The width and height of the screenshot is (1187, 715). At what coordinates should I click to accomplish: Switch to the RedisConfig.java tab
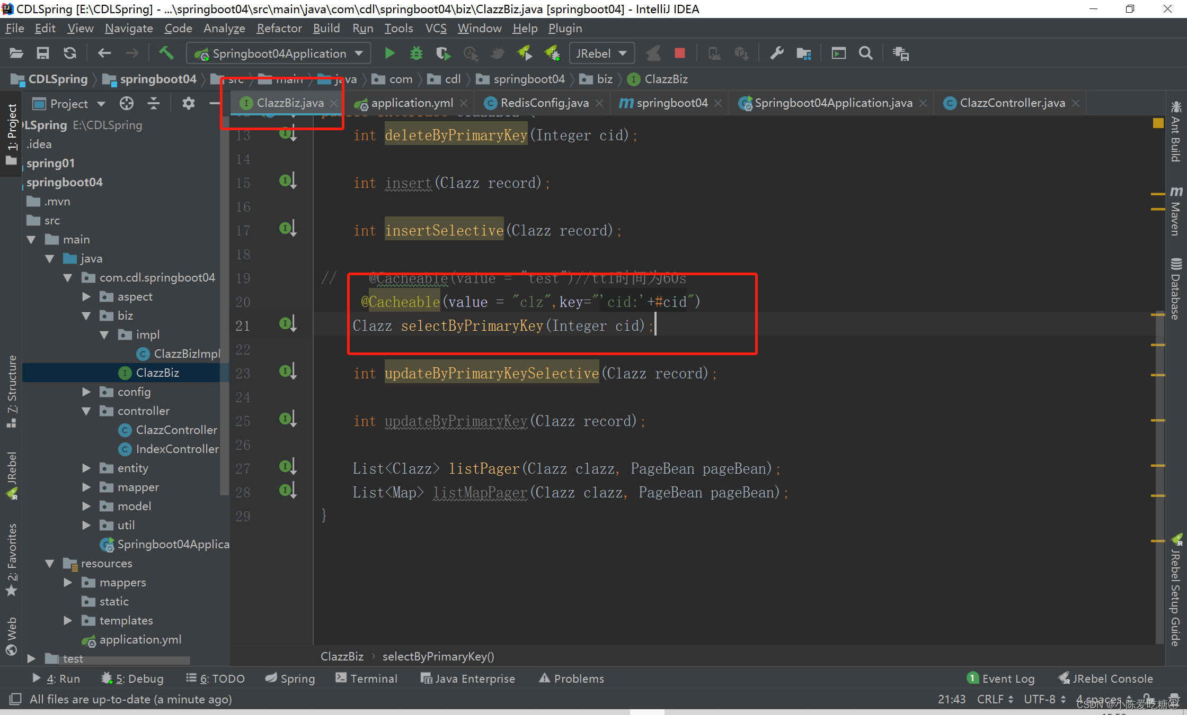[x=544, y=103]
